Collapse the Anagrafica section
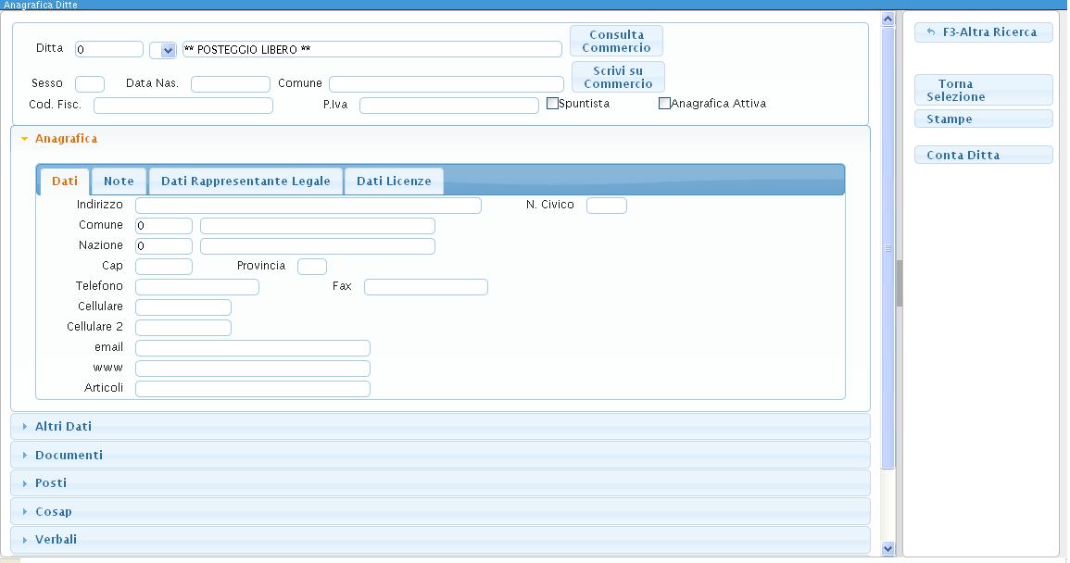 pyautogui.click(x=66, y=139)
